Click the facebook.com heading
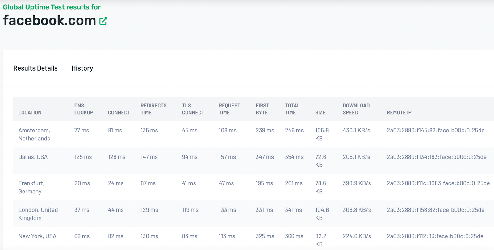 click(x=49, y=20)
